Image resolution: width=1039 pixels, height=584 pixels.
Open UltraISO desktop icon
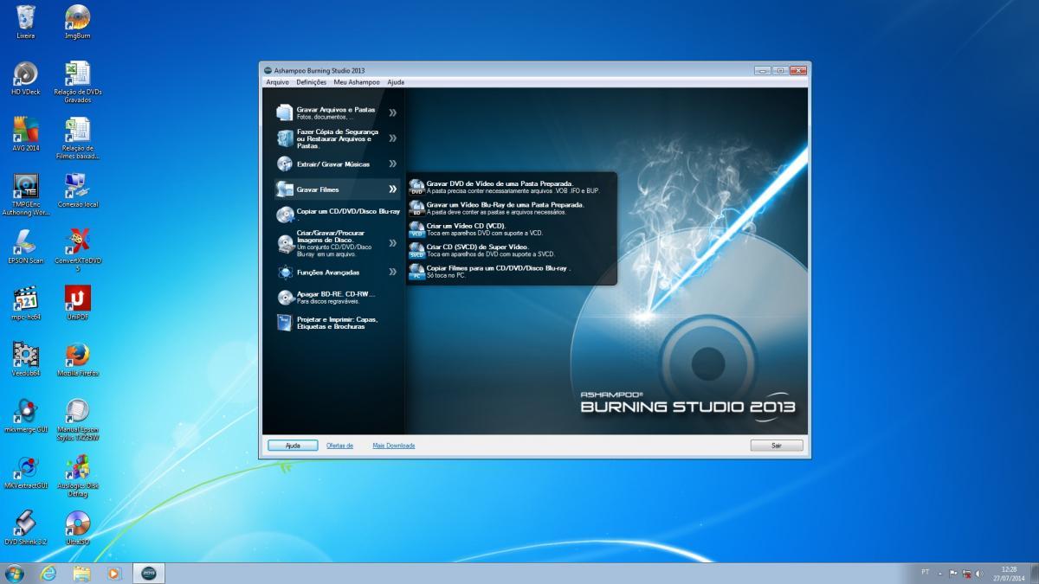(x=78, y=523)
